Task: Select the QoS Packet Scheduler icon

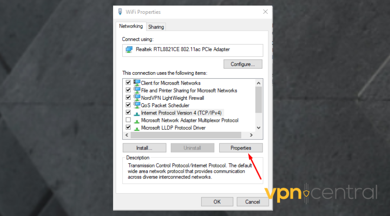Action: point(137,105)
